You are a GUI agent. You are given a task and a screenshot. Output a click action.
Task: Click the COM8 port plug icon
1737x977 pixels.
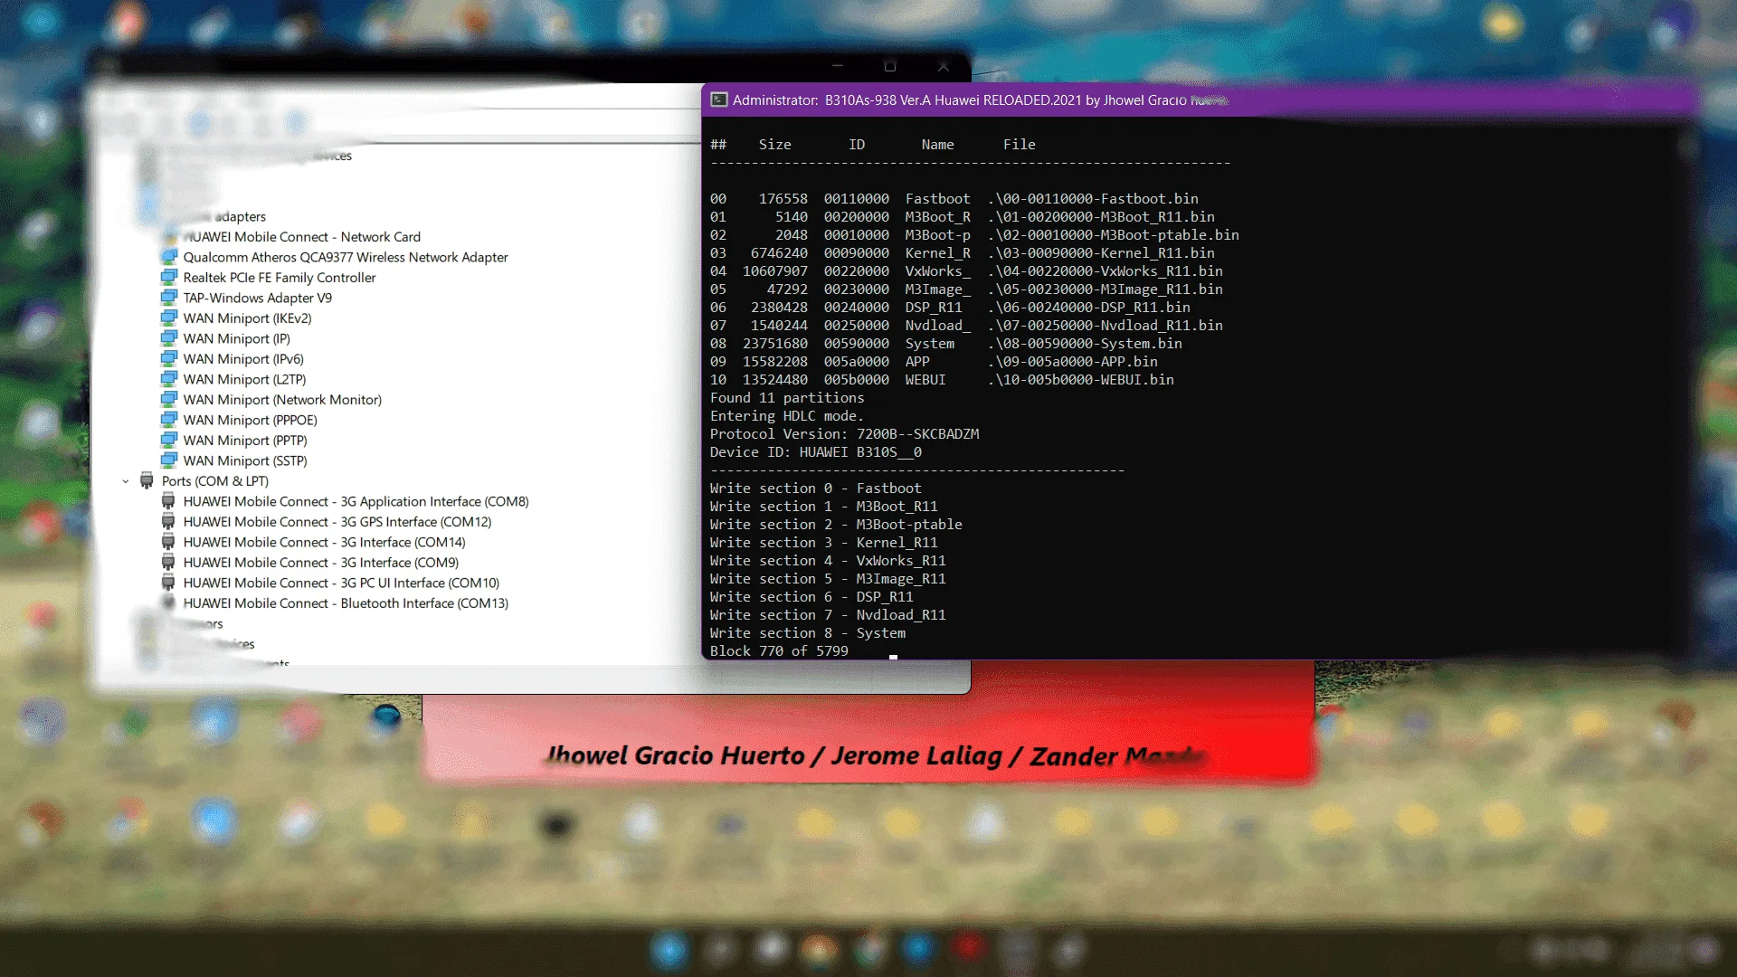(168, 501)
